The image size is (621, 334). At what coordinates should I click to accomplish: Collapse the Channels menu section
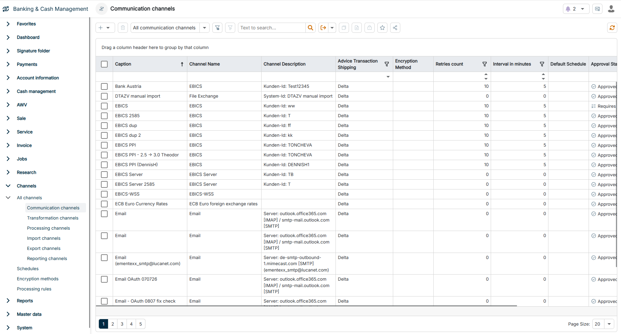pos(8,186)
